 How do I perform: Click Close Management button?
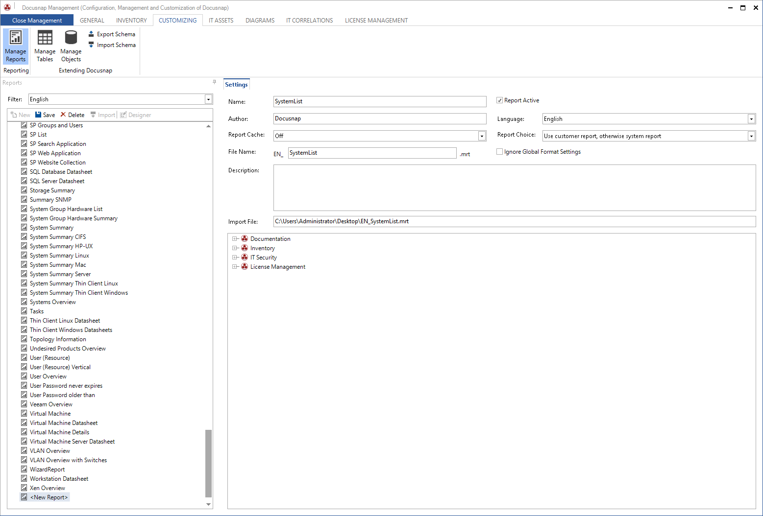[x=37, y=20]
